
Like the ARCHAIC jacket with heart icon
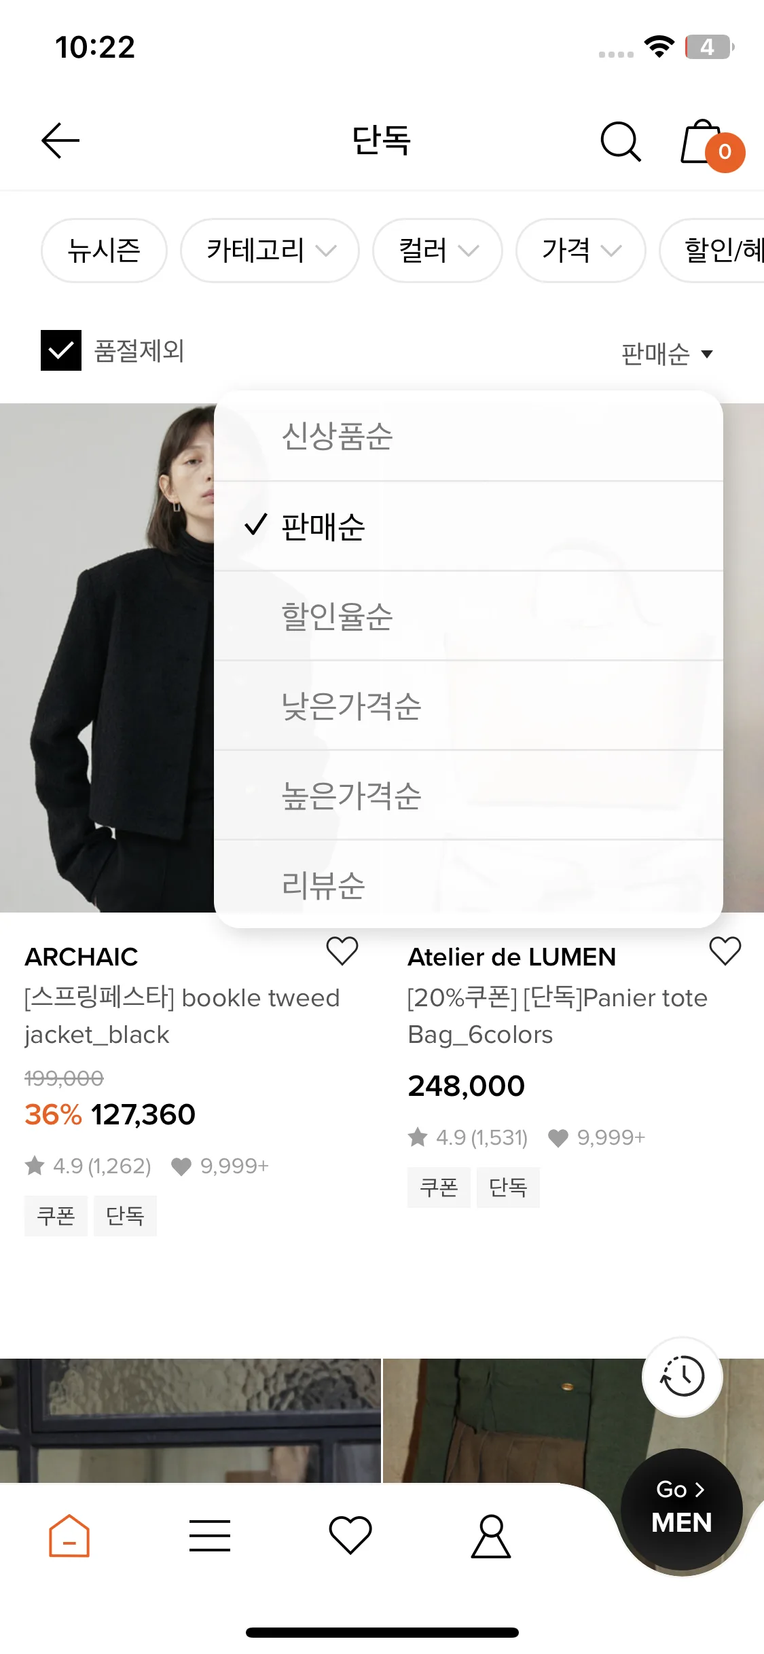[342, 951]
